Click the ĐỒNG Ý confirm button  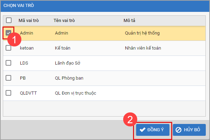point(153,130)
